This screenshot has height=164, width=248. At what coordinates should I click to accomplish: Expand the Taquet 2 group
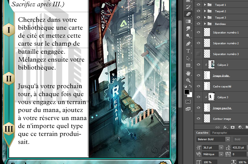point(205,11)
